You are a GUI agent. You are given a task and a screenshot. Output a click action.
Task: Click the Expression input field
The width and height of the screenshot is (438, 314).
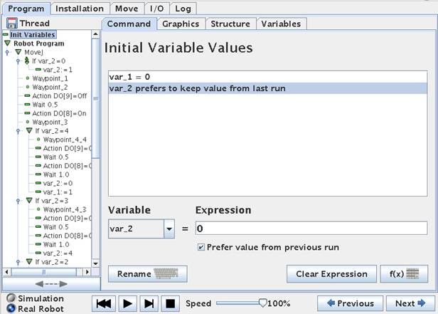311,229
